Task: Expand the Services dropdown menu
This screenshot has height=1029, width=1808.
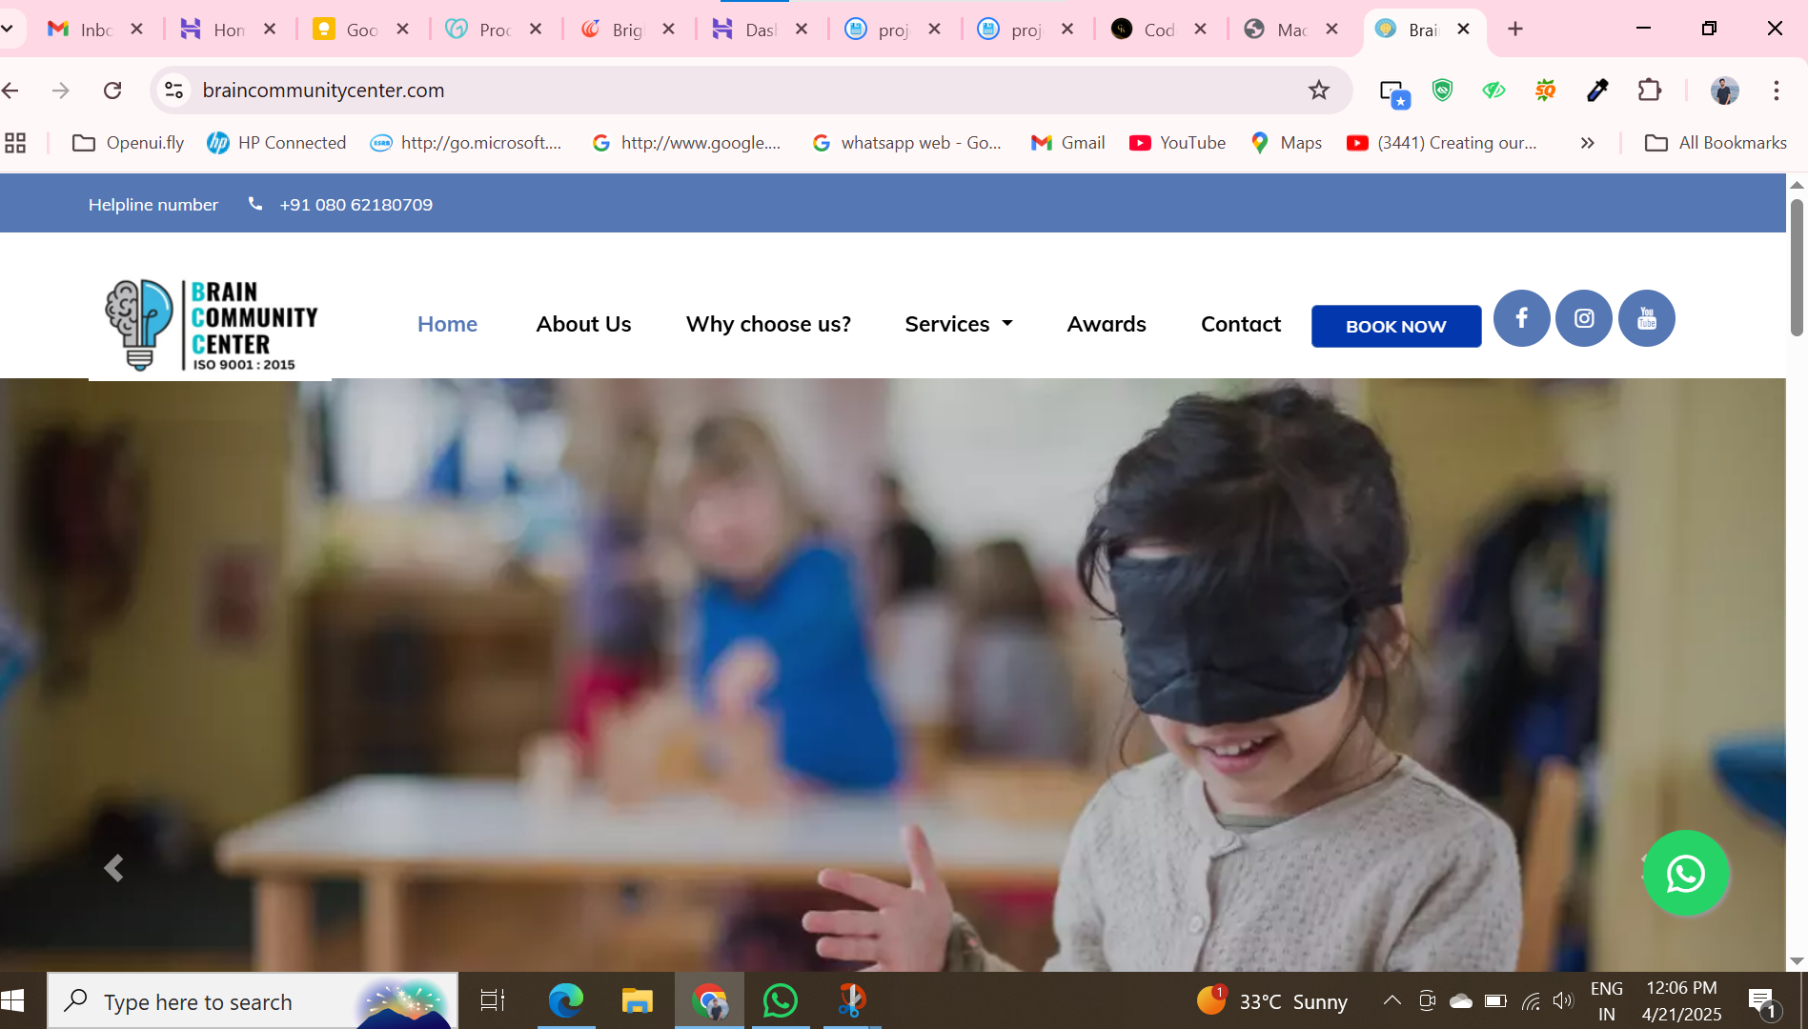Action: (x=958, y=324)
